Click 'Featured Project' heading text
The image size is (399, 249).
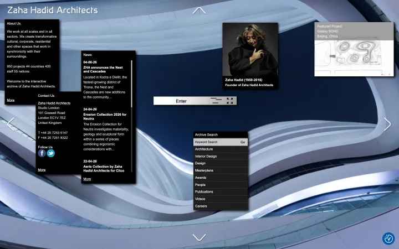click(329, 26)
